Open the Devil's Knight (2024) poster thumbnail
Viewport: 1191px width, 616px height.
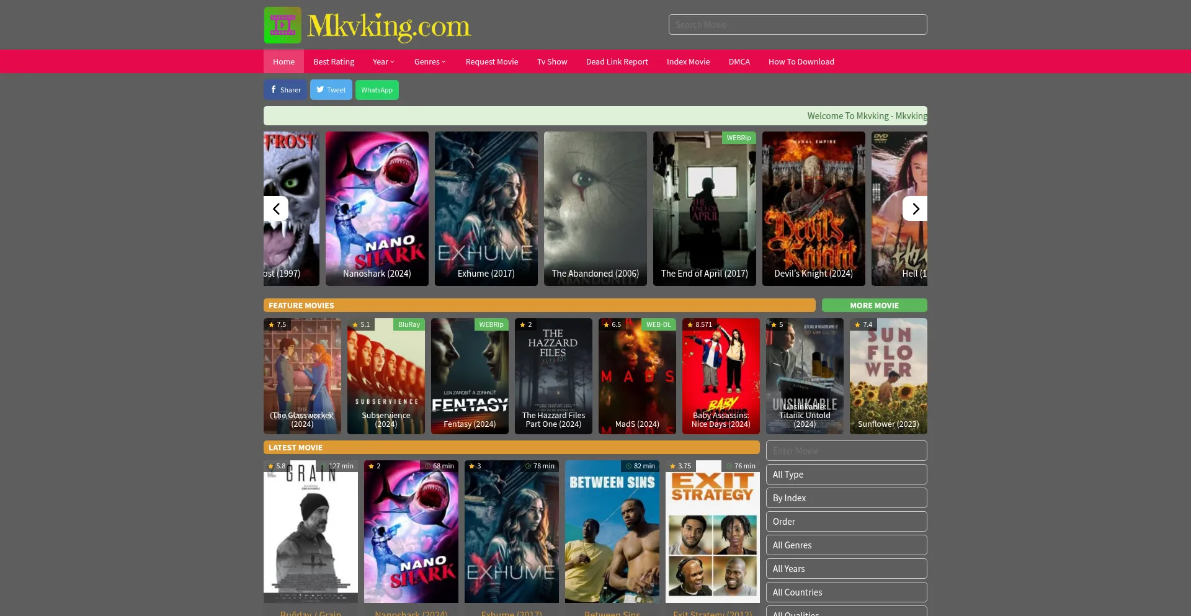813,208
